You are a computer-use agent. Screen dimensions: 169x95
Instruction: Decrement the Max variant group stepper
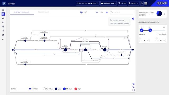coord(157,41)
